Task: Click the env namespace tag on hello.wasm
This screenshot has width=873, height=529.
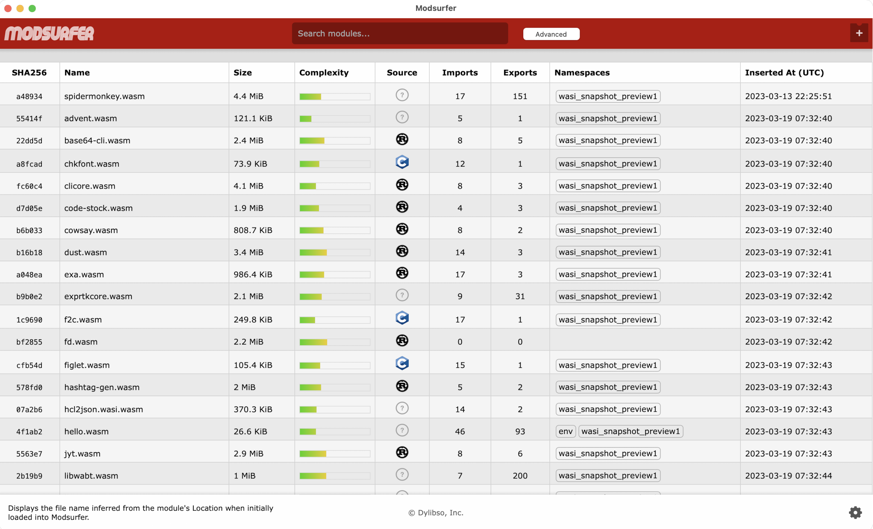Action: coord(564,431)
